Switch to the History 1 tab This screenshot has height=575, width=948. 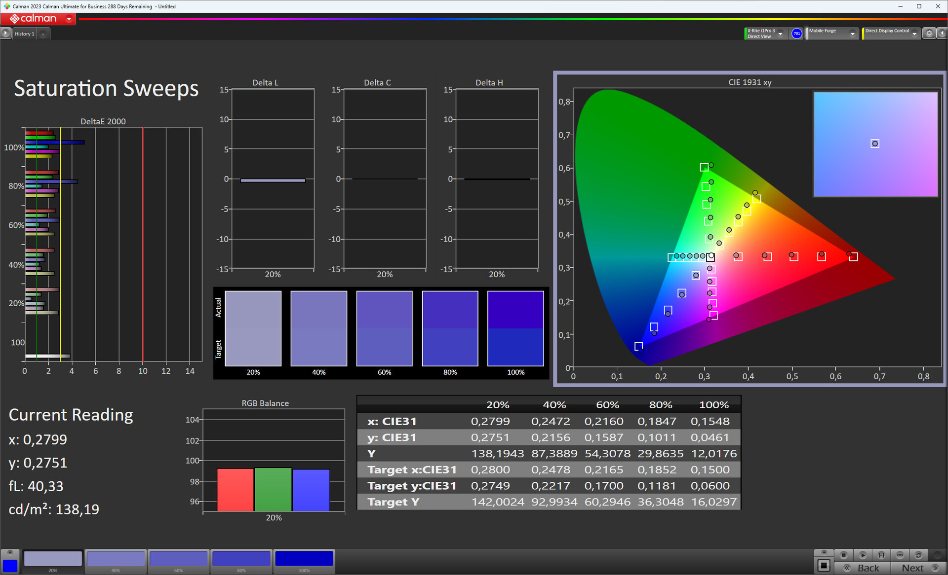click(x=24, y=34)
